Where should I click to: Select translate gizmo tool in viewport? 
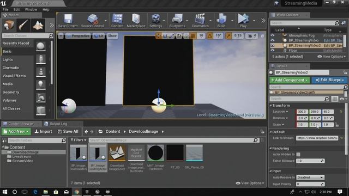pyautogui.click(x=158, y=36)
